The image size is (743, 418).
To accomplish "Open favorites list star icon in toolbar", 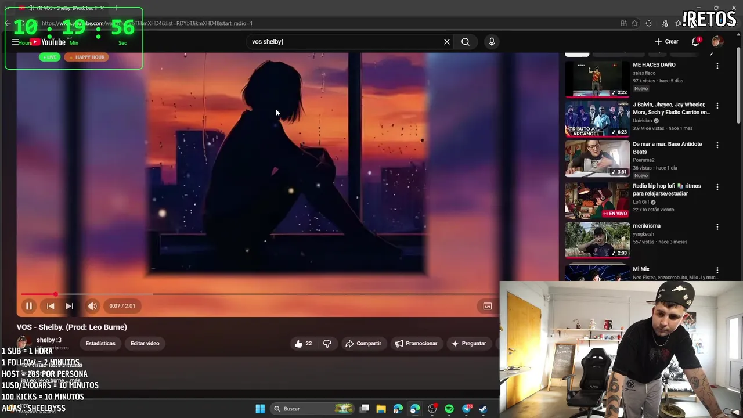I will coord(679,23).
